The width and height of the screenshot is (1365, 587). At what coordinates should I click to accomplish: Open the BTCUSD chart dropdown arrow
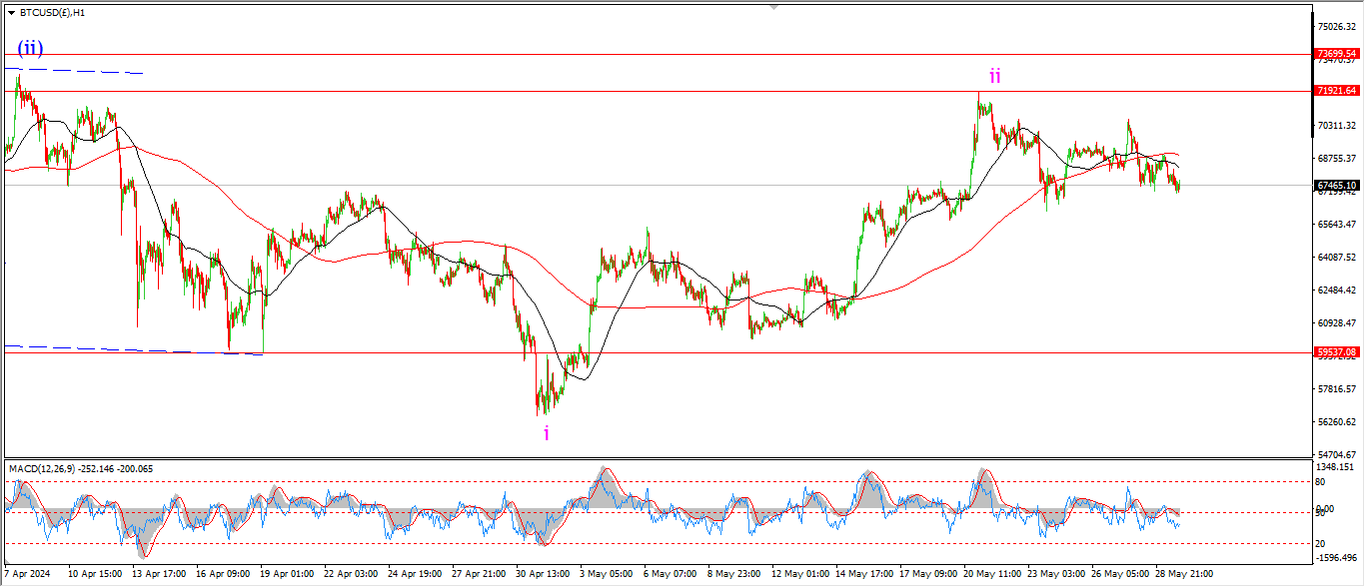click(x=11, y=13)
